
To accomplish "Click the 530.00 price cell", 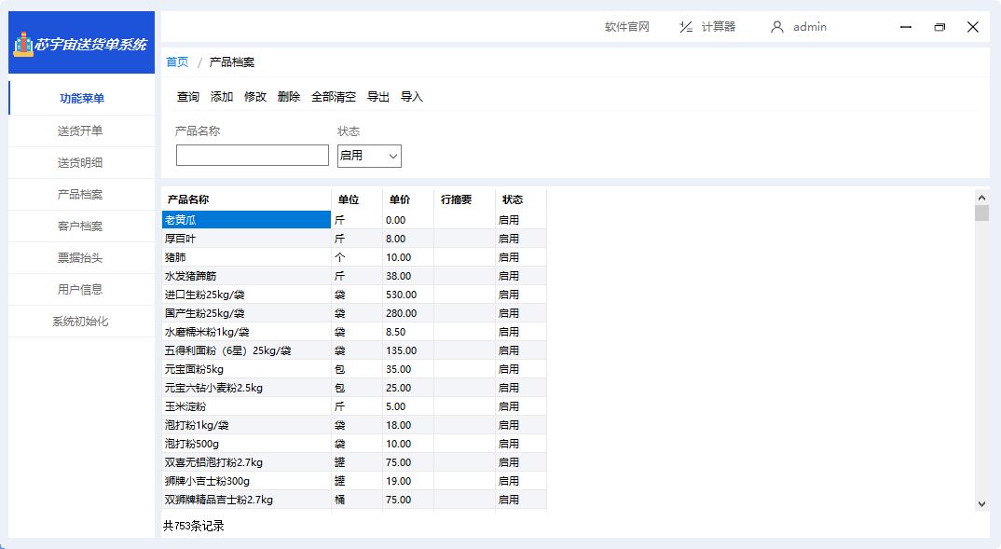I will coord(408,295).
